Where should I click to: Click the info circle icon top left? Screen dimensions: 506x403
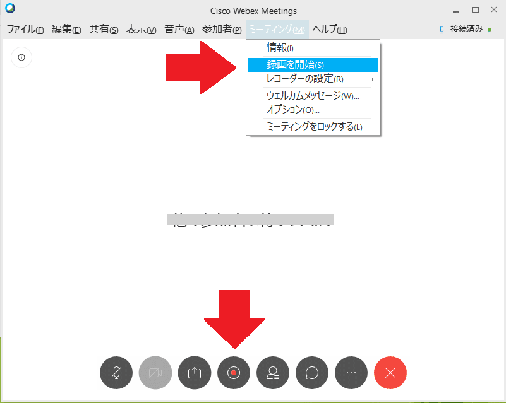click(21, 57)
